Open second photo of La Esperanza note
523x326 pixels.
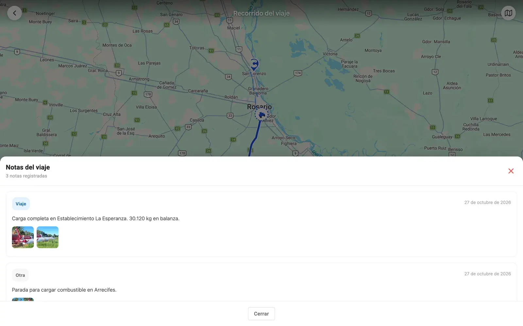47,237
